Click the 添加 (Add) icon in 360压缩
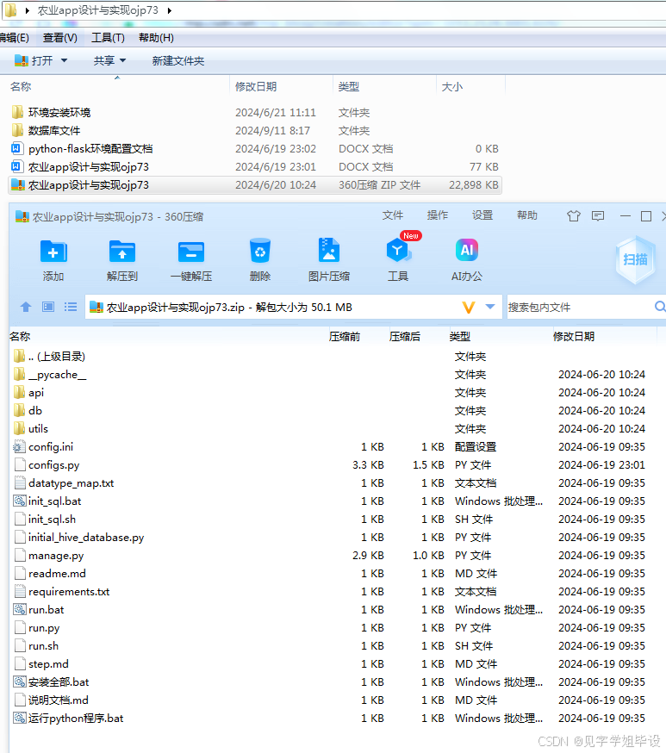 [x=53, y=252]
